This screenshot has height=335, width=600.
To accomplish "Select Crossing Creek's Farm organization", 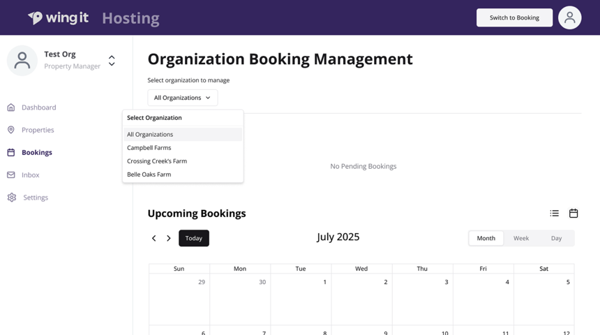I will (x=183, y=161).
